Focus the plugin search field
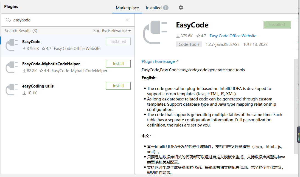 68,20
